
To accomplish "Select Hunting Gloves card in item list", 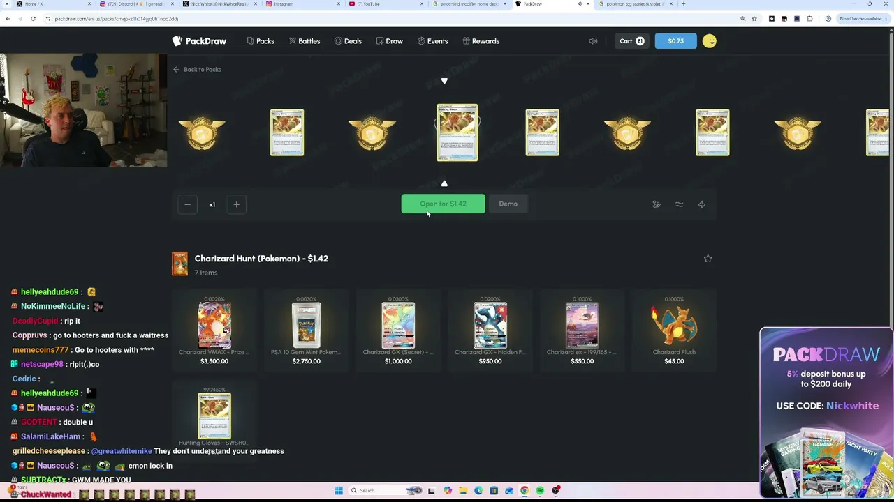I will point(214,420).
